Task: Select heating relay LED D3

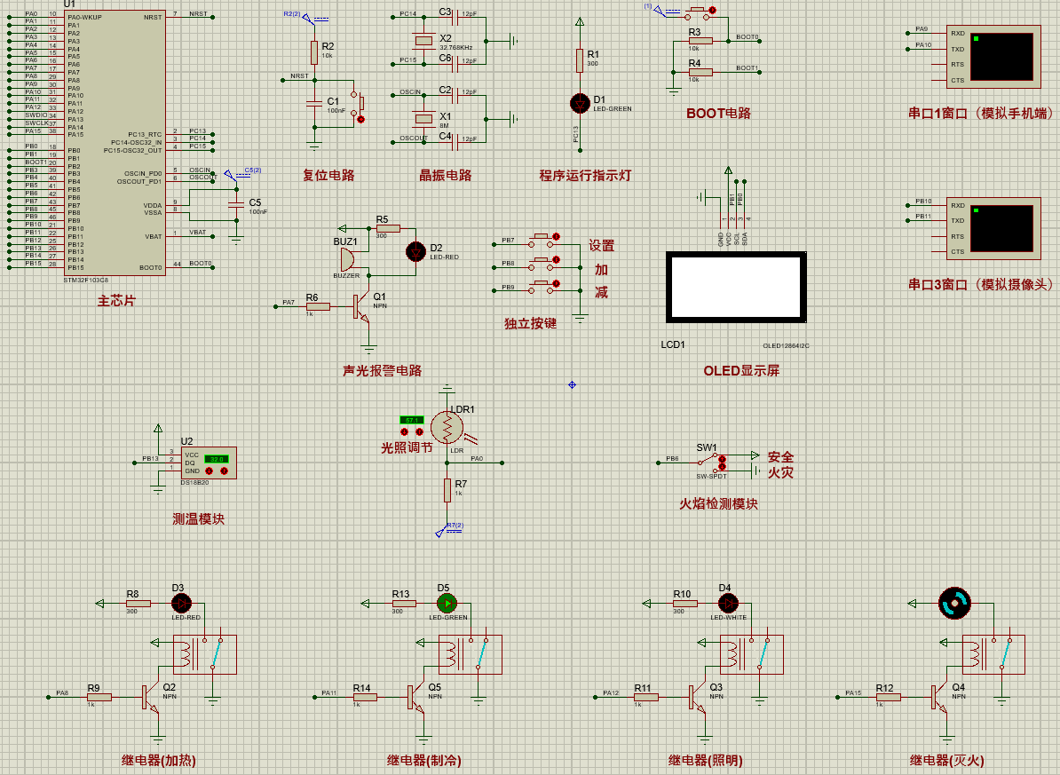Action: coord(181,604)
